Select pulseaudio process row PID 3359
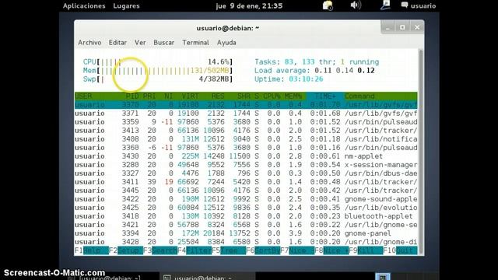The height and width of the screenshot is (280, 498). 246,122
